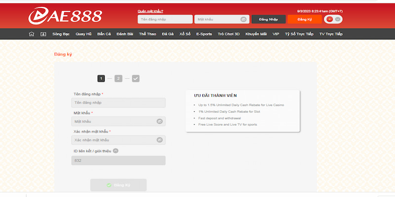
Task: Click the AE888 logo
Action: coord(65,16)
